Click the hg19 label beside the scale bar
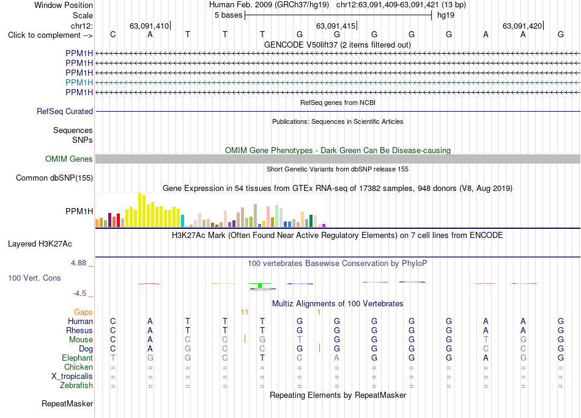 pos(446,15)
